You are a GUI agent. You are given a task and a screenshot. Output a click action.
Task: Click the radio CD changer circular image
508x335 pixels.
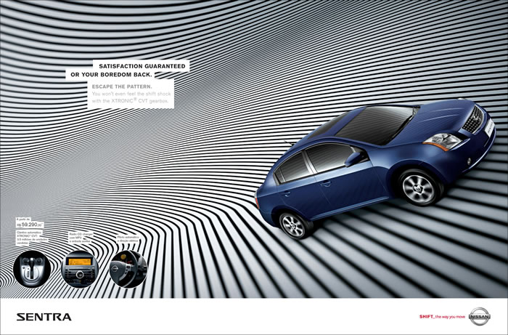tap(79, 269)
